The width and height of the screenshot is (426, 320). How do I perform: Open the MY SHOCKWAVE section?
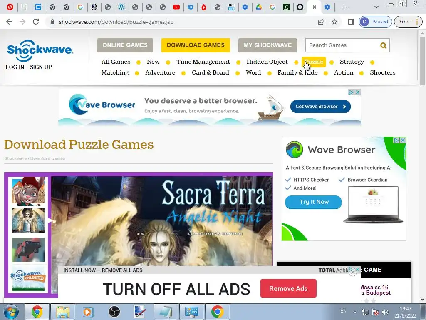pyautogui.click(x=267, y=45)
